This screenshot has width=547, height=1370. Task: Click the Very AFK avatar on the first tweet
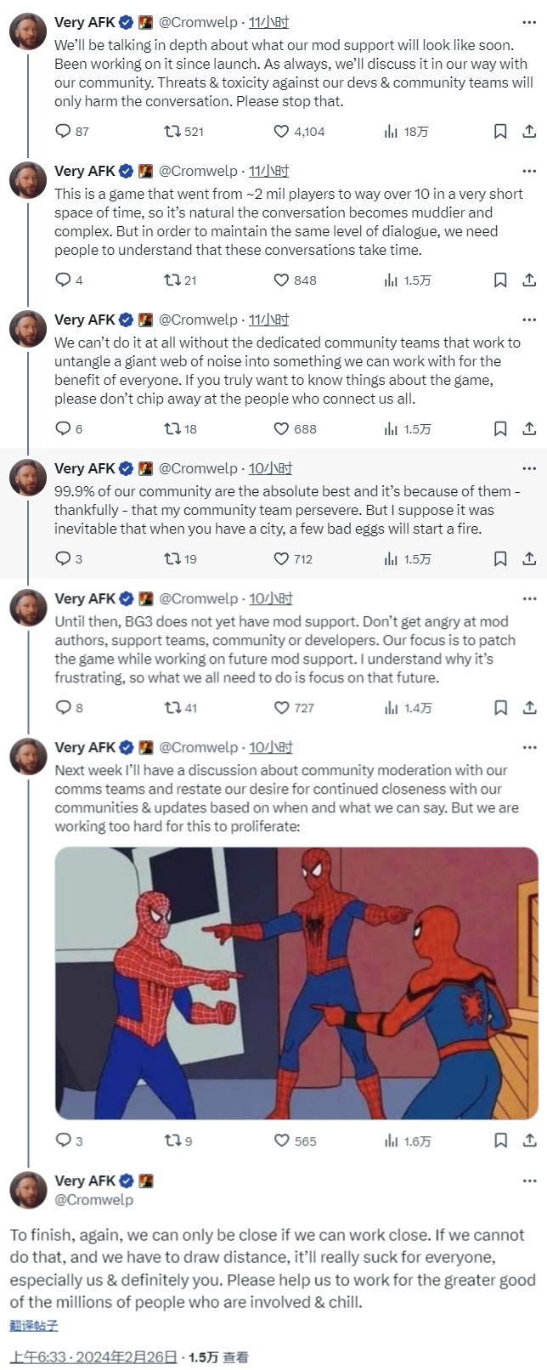click(28, 31)
